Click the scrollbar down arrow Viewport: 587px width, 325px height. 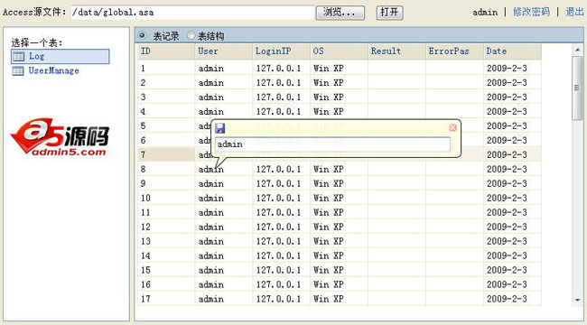coord(577,301)
